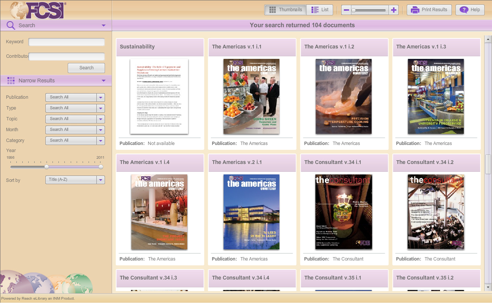Click the zoom out minus icon
This screenshot has height=303, width=492.
[x=346, y=10]
